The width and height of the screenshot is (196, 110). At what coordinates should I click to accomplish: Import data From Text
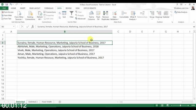pos(6,19)
